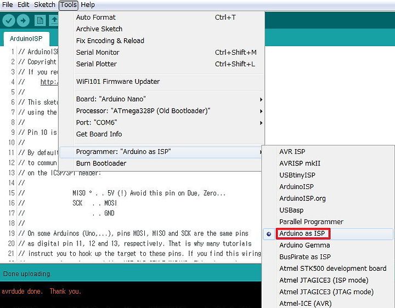The height and width of the screenshot is (308, 395).
Task: Open Serial Monitor
Action: click(161, 53)
